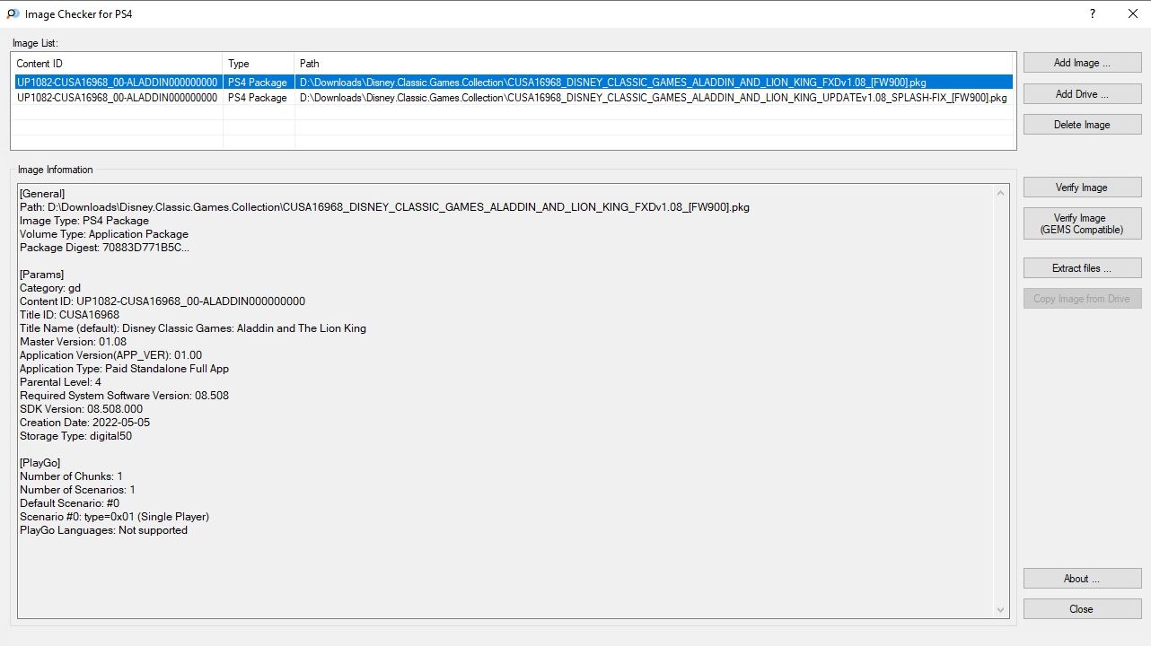Click the [General] section heading
The image size is (1151, 646).
click(x=42, y=194)
